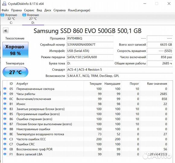Select the Всего записей LBA row
175x163 pixels.
click(85, 154)
